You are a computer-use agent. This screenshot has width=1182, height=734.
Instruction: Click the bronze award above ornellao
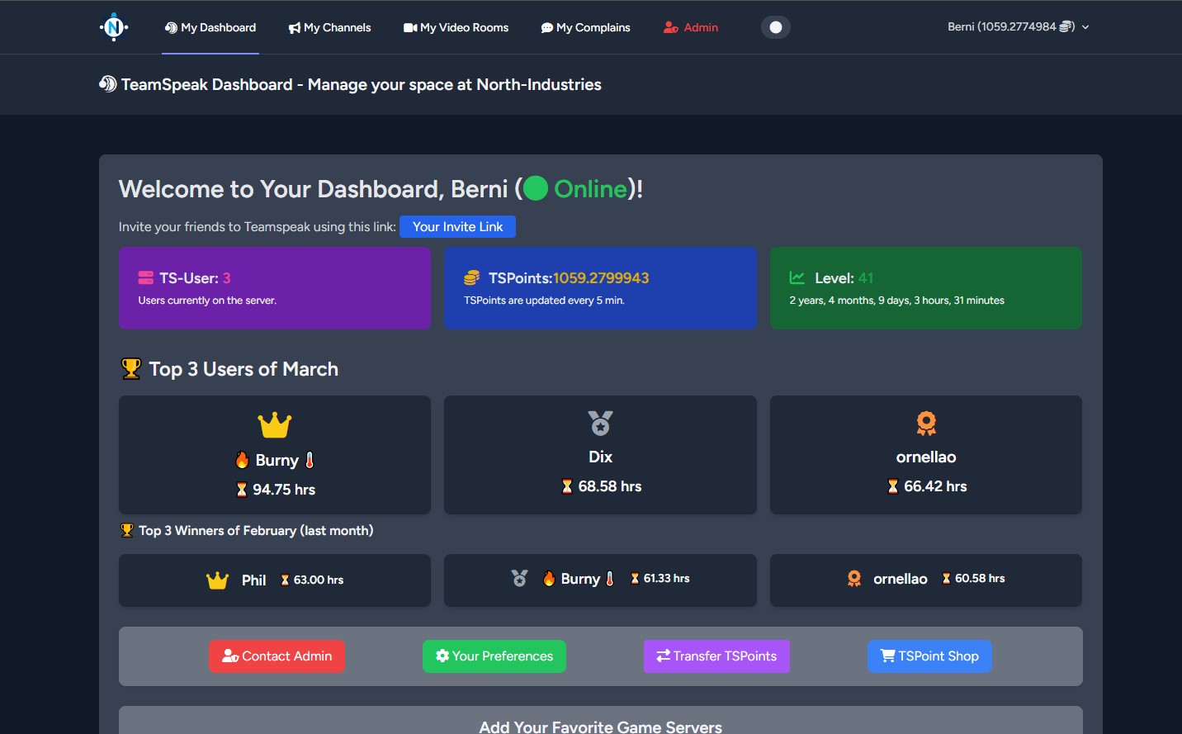(x=926, y=423)
